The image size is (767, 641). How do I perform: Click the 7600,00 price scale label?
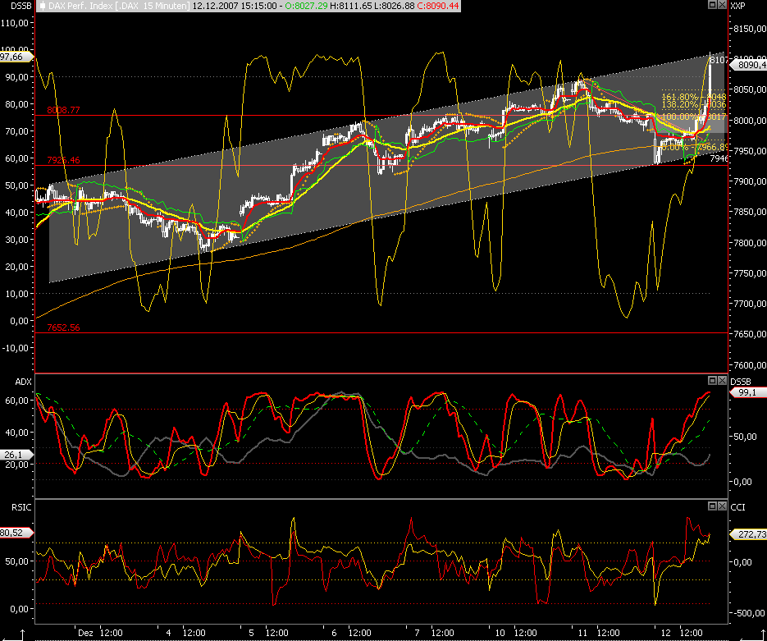point(750,365)
